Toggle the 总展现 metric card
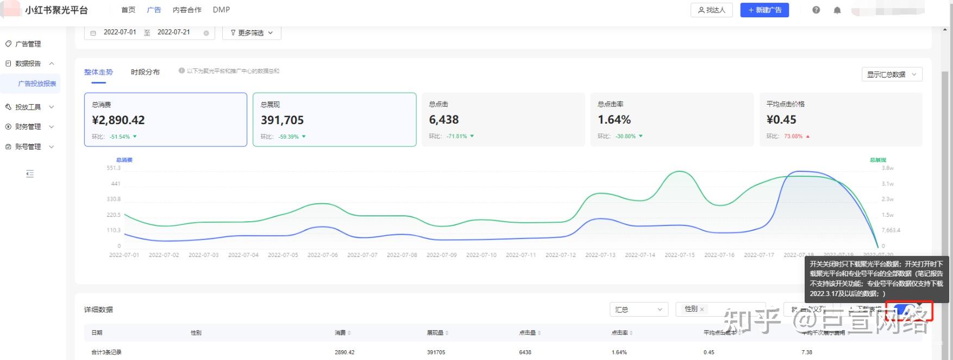953x360 pixels. [x=334, y=119]
